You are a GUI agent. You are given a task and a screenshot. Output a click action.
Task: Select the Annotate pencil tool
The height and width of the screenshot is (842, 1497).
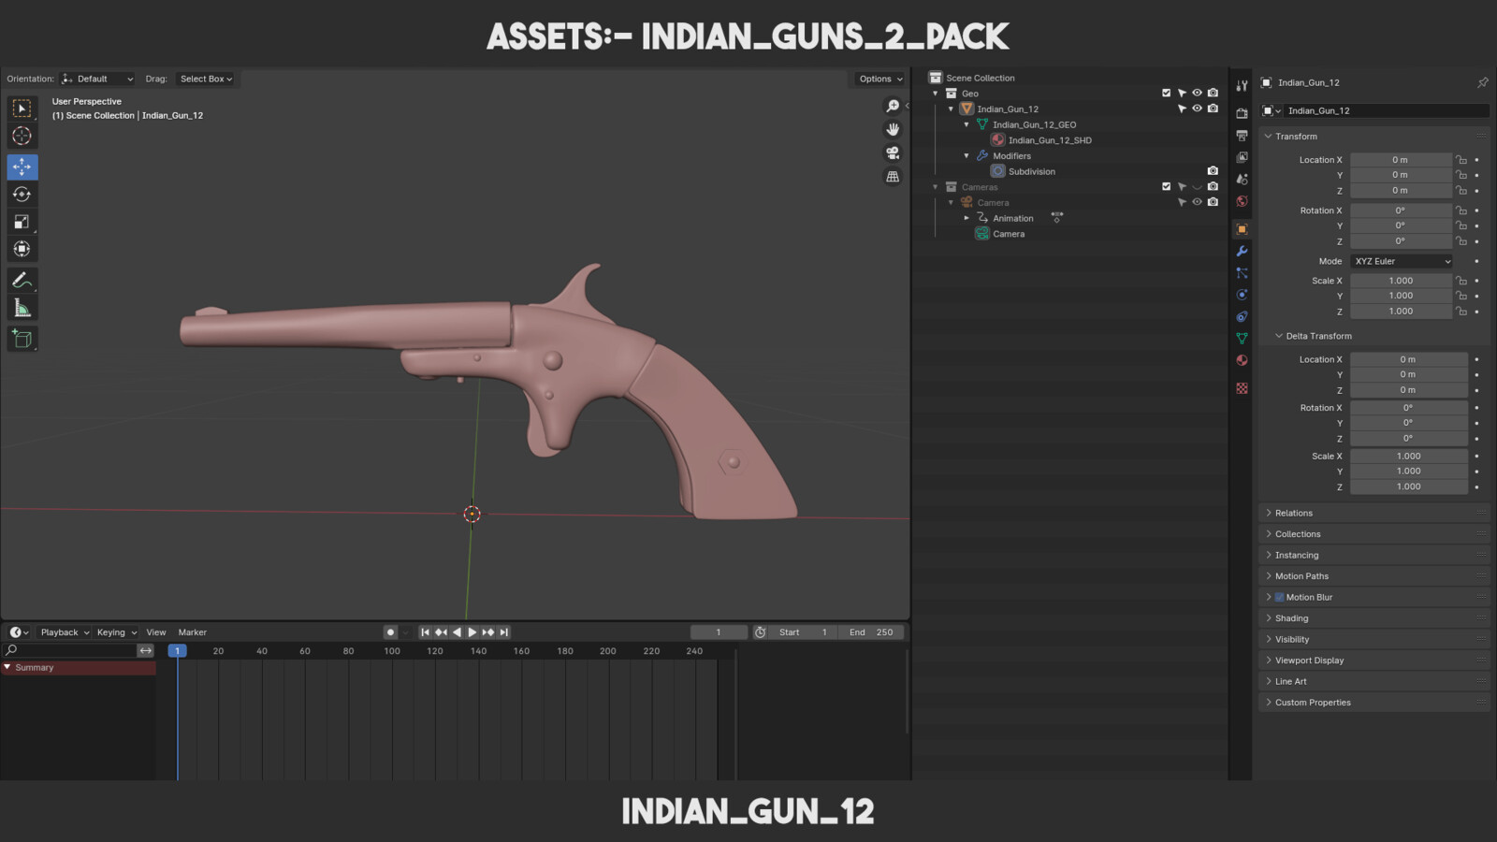[x=22, y=280]
